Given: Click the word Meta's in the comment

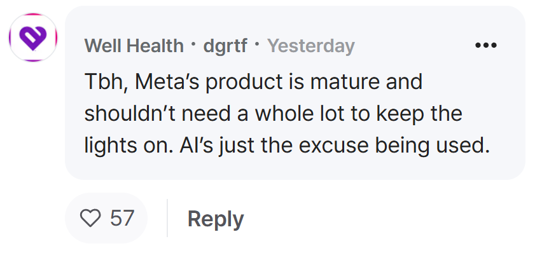Looking at the screenshot, I should click(x=167, y=82).
